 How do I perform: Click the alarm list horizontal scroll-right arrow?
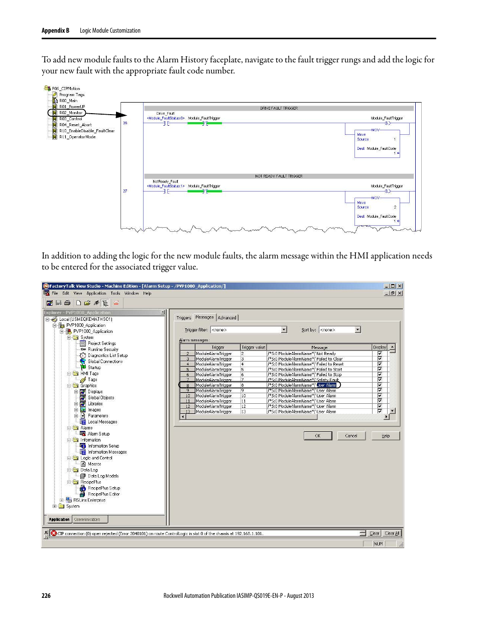(386, 417)
